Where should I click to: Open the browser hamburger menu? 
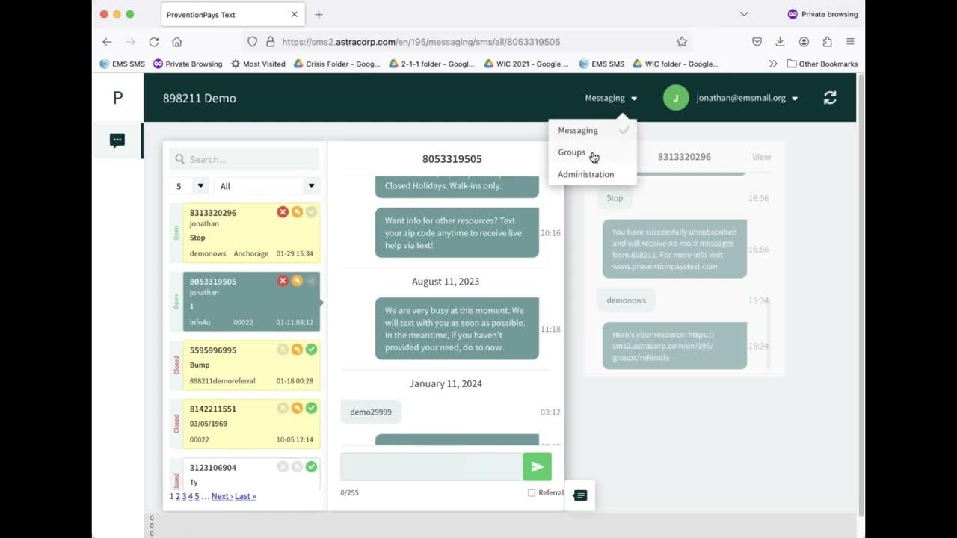[850, 42]
